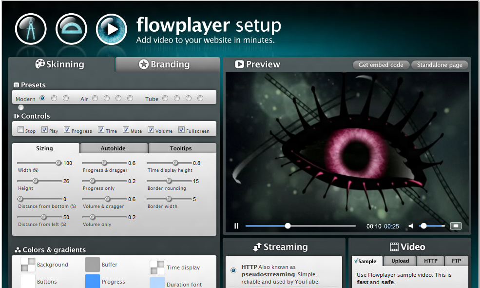The width and height of the screenshot is (480, 288).
Task: Enable the Stop control checkbox
Action: tap(20, 130)
